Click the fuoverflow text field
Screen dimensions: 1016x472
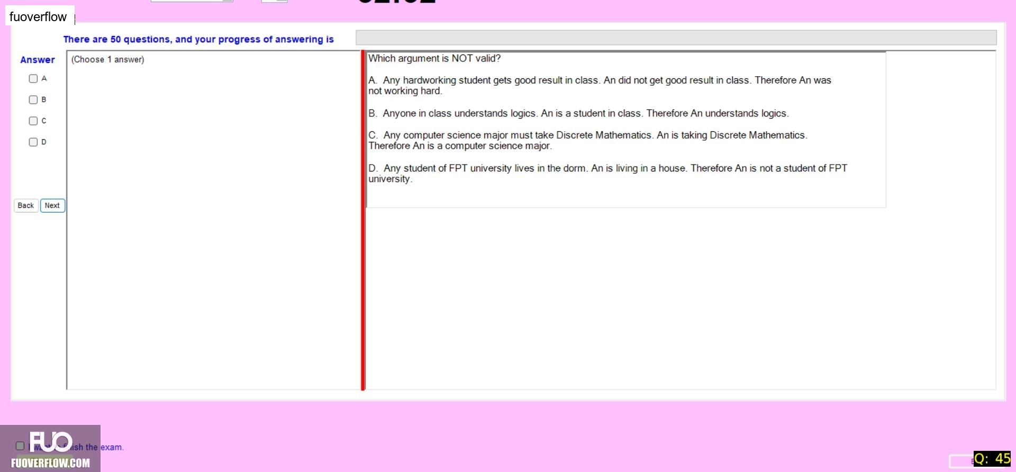[x=40, y=17]
